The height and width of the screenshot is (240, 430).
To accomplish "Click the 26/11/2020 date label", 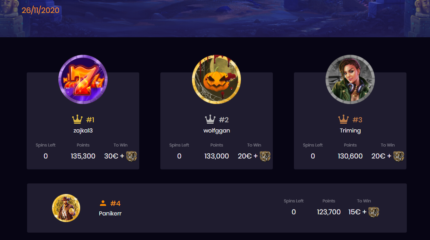I will [x=40, y=10].
